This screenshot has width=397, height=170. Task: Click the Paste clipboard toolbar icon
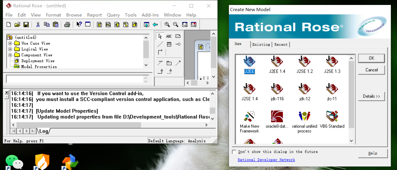click(55, 25)
